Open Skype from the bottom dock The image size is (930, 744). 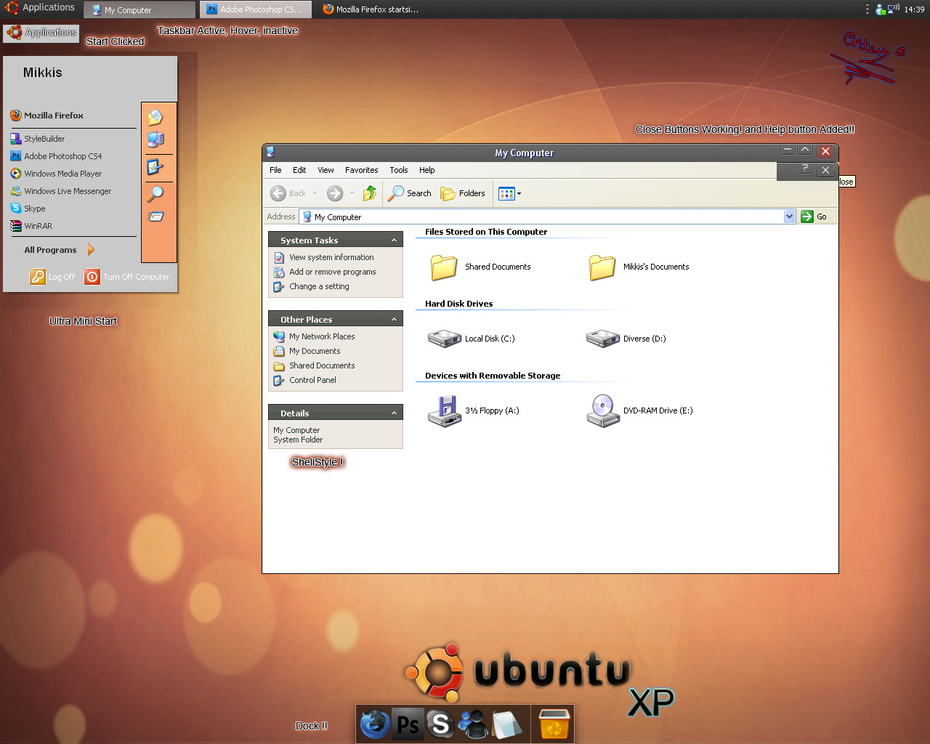pos(441,724)
